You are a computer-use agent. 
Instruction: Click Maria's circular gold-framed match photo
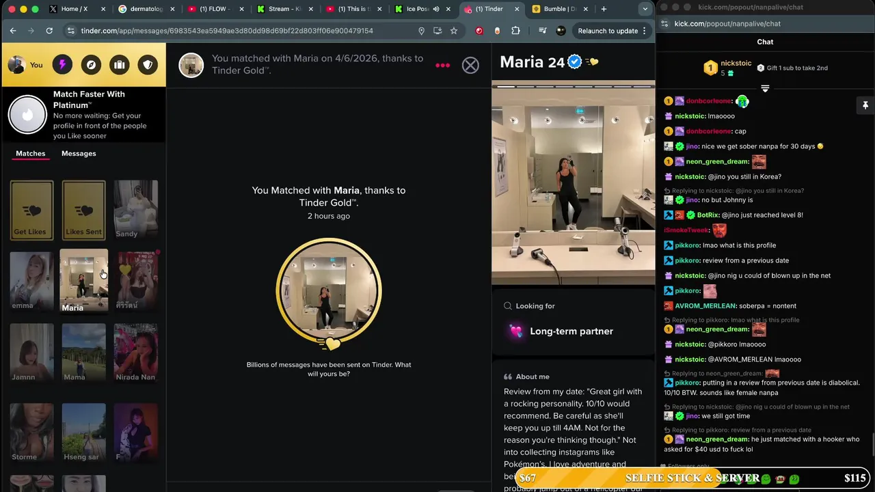(329, 291)
